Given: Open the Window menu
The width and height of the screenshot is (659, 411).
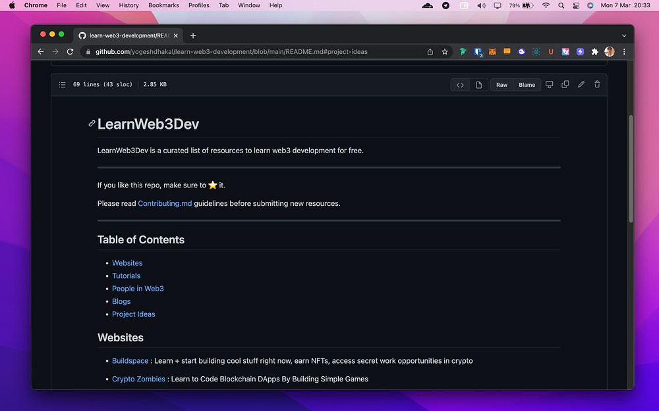Looking at the screenshot, I should click(x=249, y=5).
